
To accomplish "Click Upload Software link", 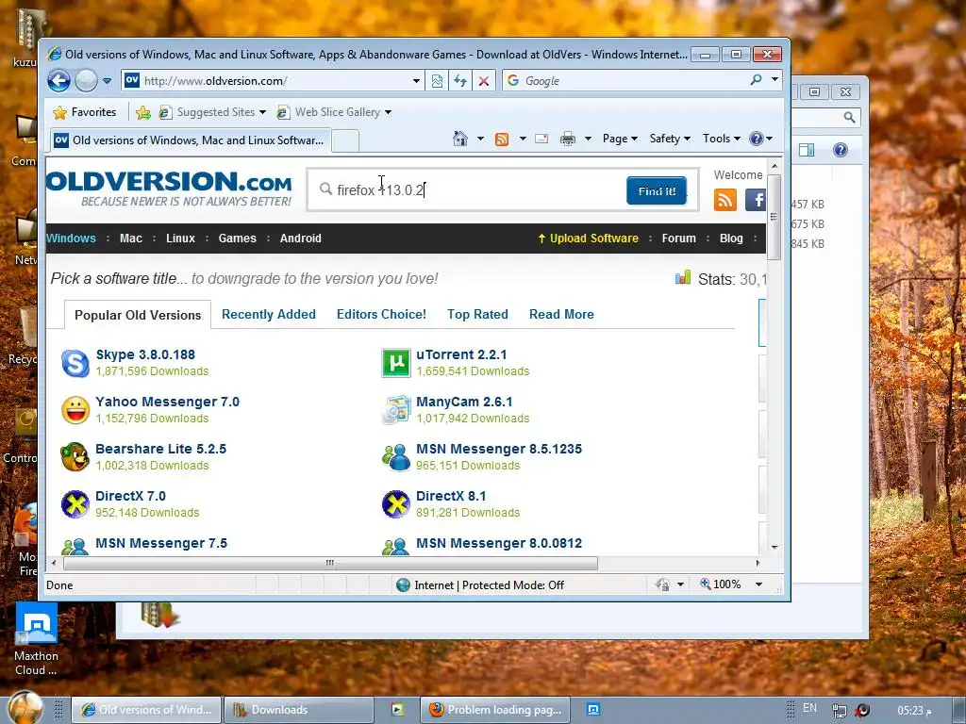I will click(x=589, y=239).
